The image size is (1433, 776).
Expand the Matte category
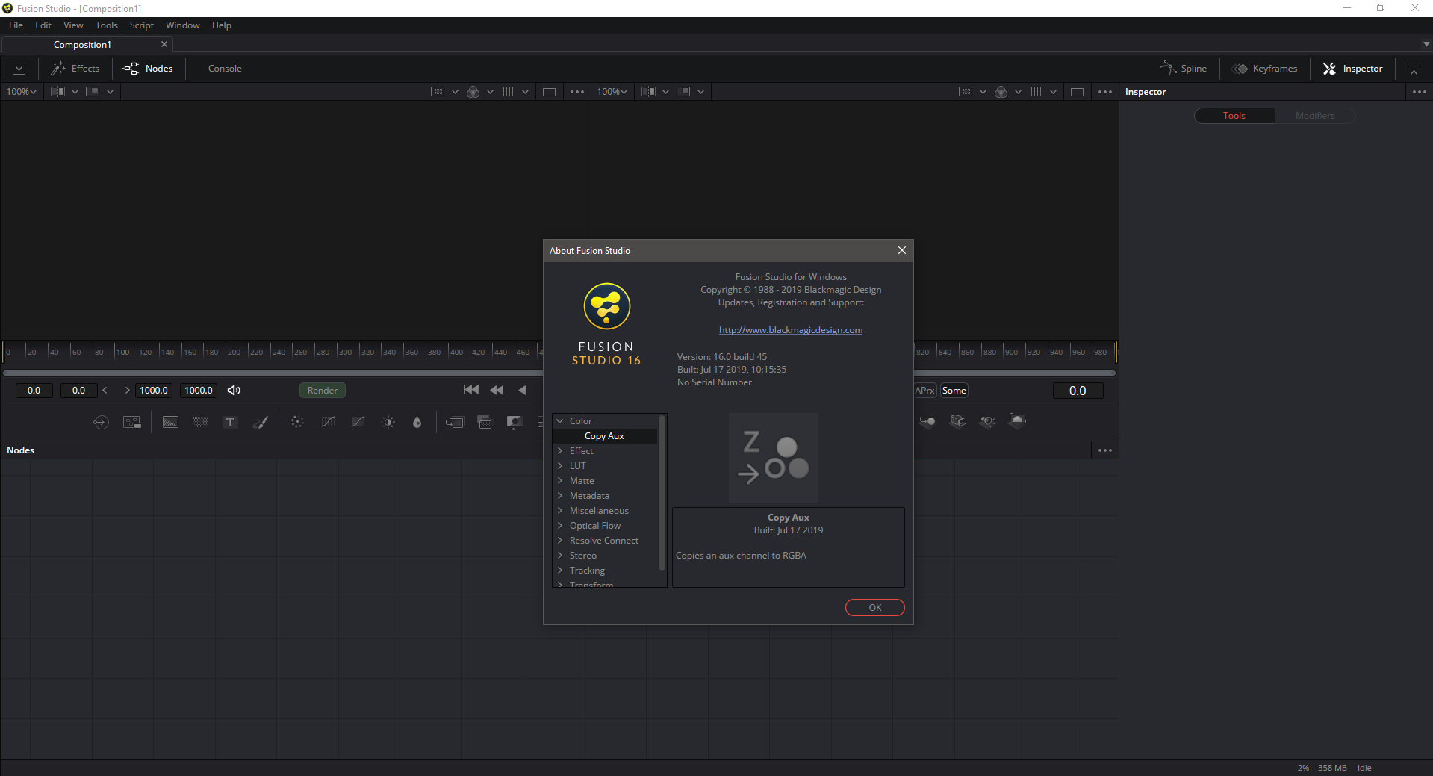tap(559, 481)
